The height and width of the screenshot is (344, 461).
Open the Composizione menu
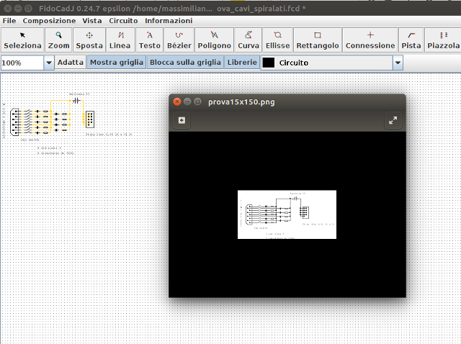[49, 21]
